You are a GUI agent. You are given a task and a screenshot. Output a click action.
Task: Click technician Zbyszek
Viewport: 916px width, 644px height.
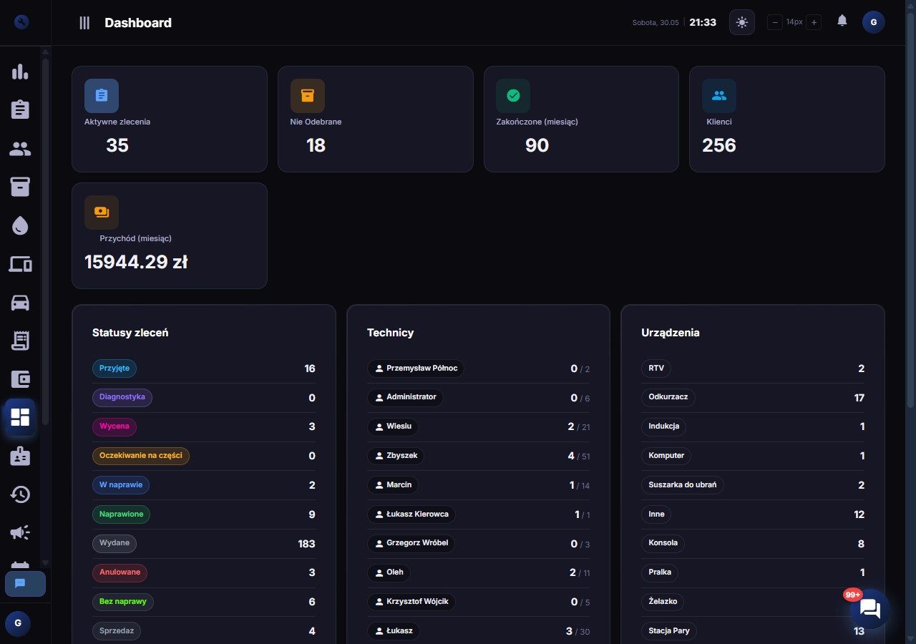coord(396,456)
